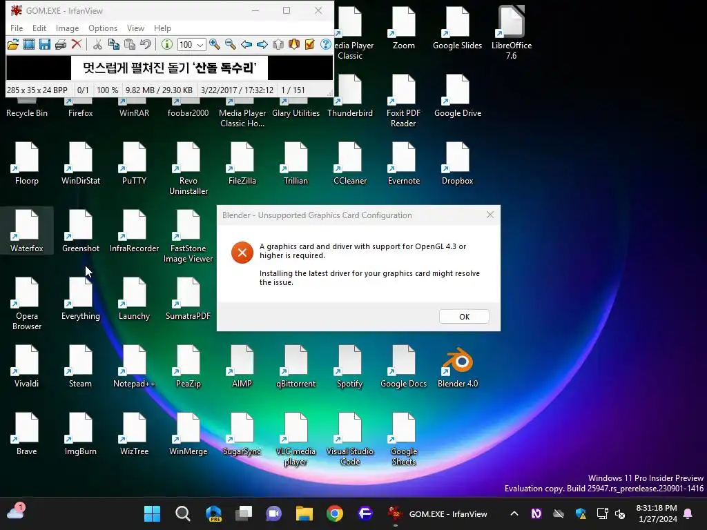Click the Print icon in IrfanView toolbar
The height and width of the screenshot is (530, 707).
pos(61,44)
